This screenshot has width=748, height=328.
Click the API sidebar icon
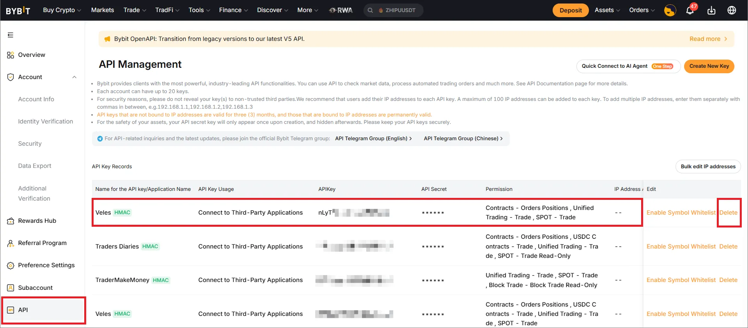(x=11, y=310)
